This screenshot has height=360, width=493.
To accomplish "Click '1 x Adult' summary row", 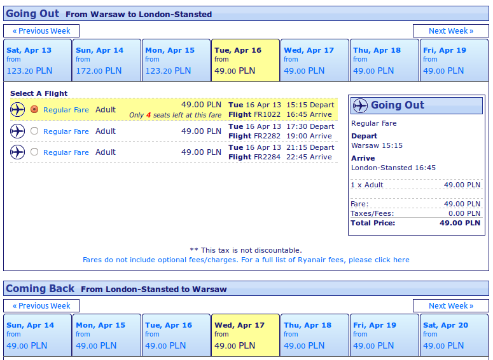I will 415,185.
